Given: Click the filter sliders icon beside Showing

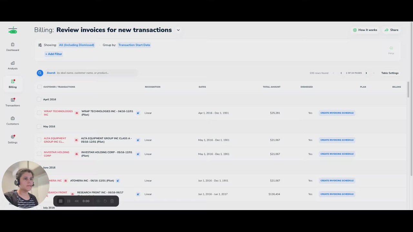Looking at the screenshot, I should click(40, 45).
